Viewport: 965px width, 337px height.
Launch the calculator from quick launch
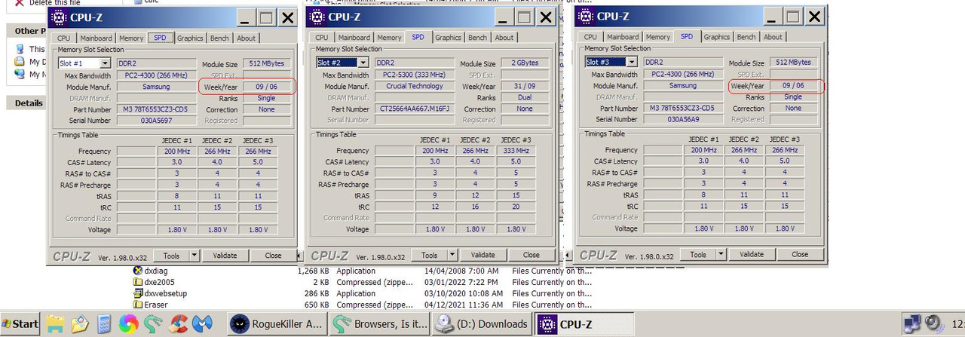click(x=104, y=324)
